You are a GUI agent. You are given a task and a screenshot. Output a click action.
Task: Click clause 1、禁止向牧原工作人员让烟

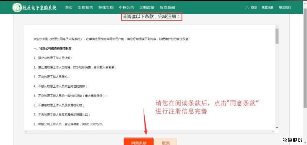pyautogui.click(x=53, y=58)
